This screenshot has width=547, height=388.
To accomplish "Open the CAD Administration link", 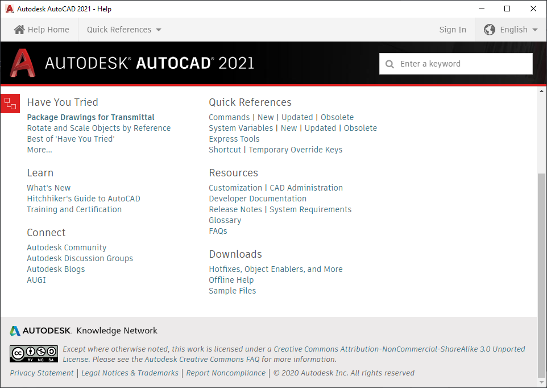I will [306, 188].
